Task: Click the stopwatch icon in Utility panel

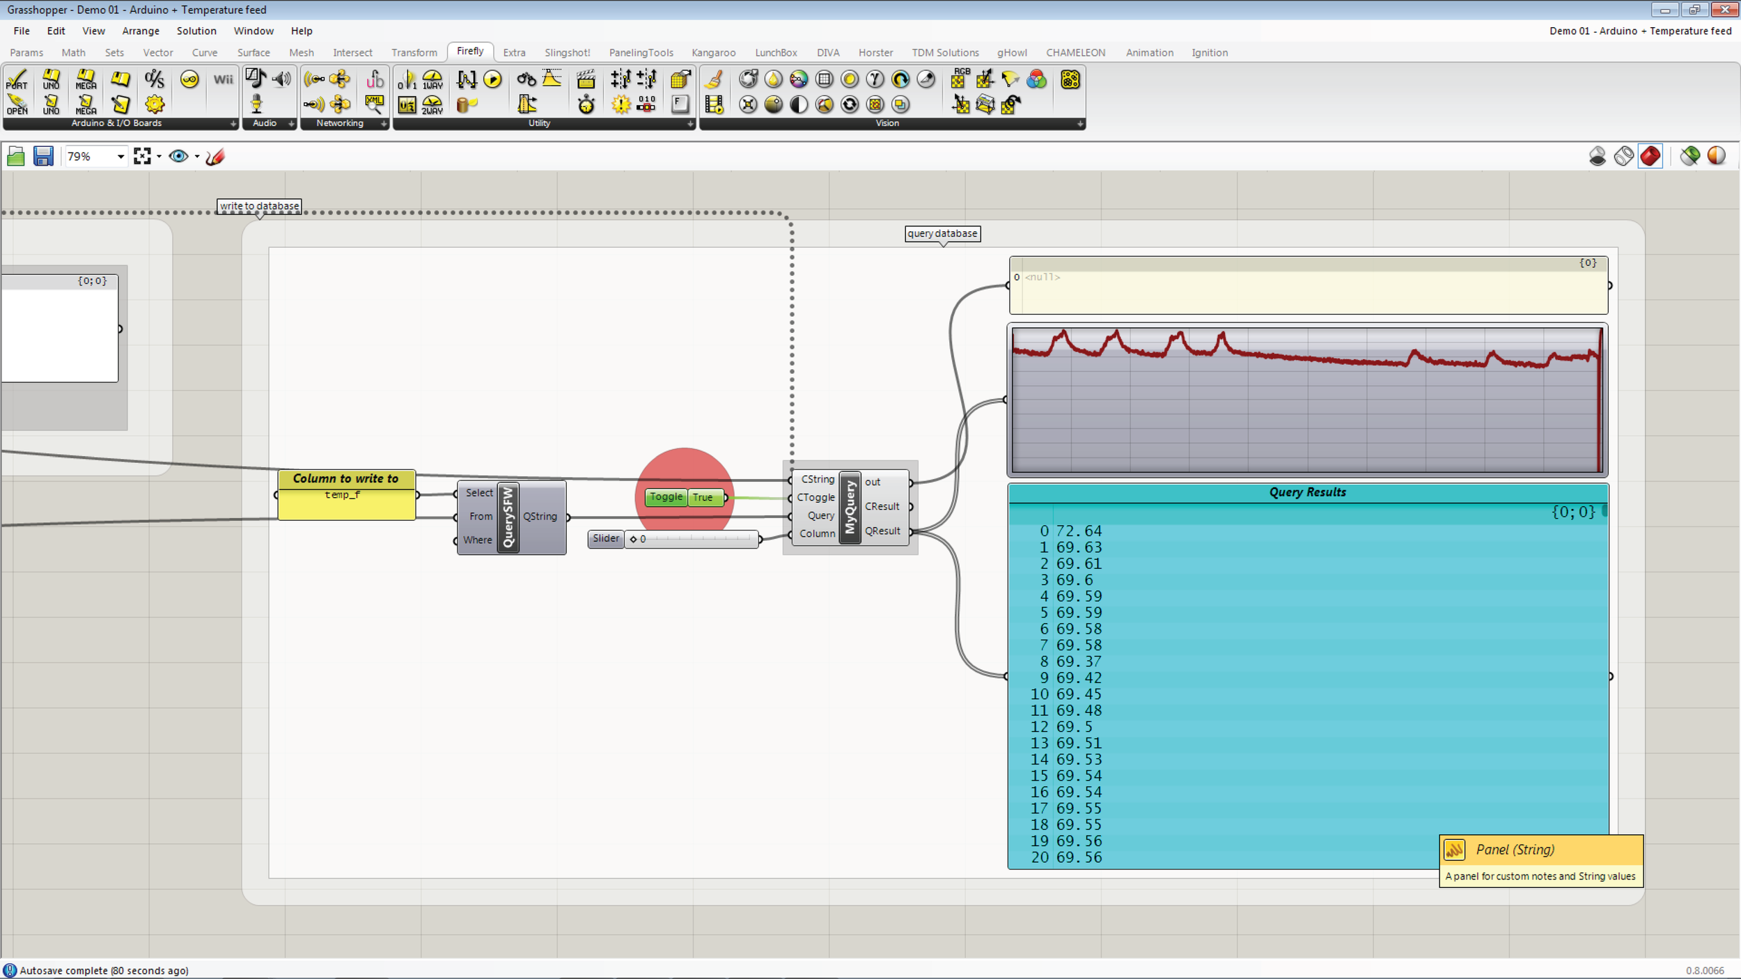Action: (x=586, y=104)
